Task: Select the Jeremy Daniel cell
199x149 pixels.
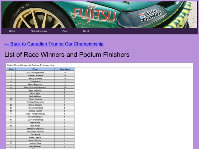Action: (x=35, y=111)
